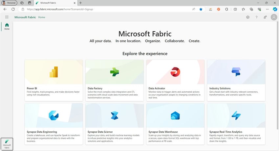Open the Help question mark menu
Image resolution: width=279 pixels, height=151 pixels.
click(x=256, y=17)
